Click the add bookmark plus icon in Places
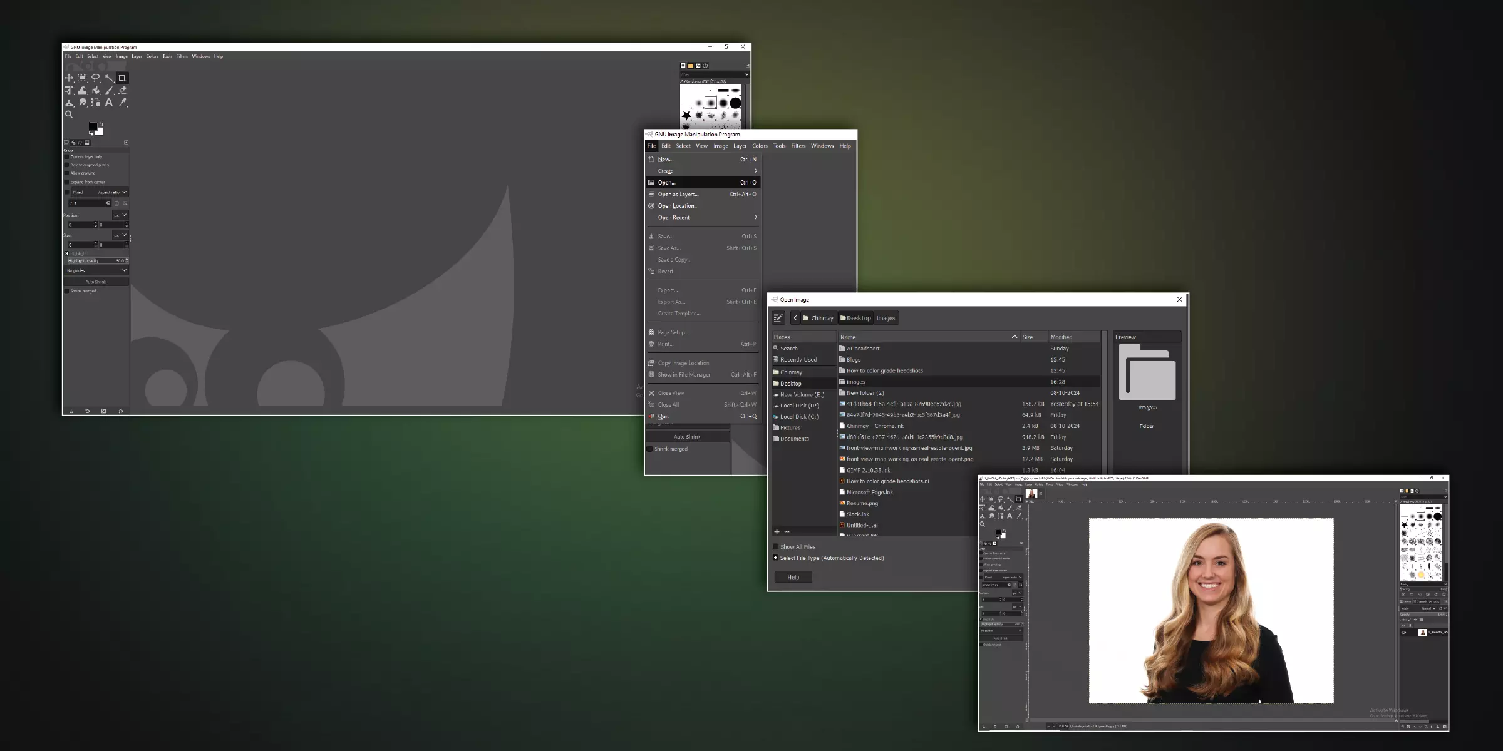Image resolution: width=1503 pixels, height=751 pixels. (x=777, y=531)
